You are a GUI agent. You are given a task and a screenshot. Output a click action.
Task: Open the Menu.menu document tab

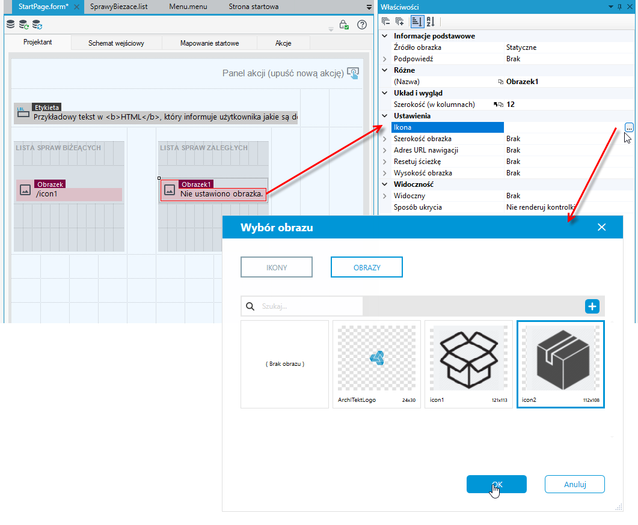(188, 7)
